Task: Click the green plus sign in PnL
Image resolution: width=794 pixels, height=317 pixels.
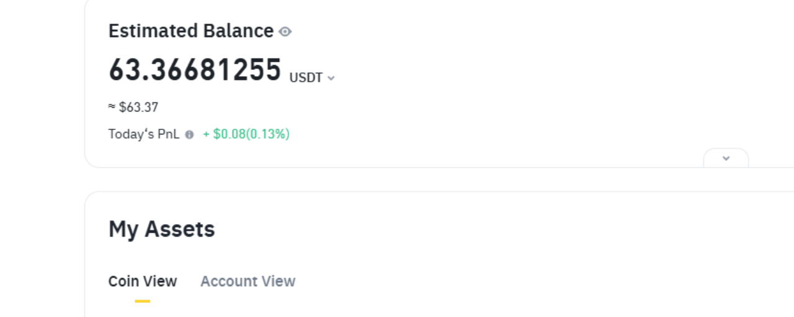Action: [x=207, y=134]
